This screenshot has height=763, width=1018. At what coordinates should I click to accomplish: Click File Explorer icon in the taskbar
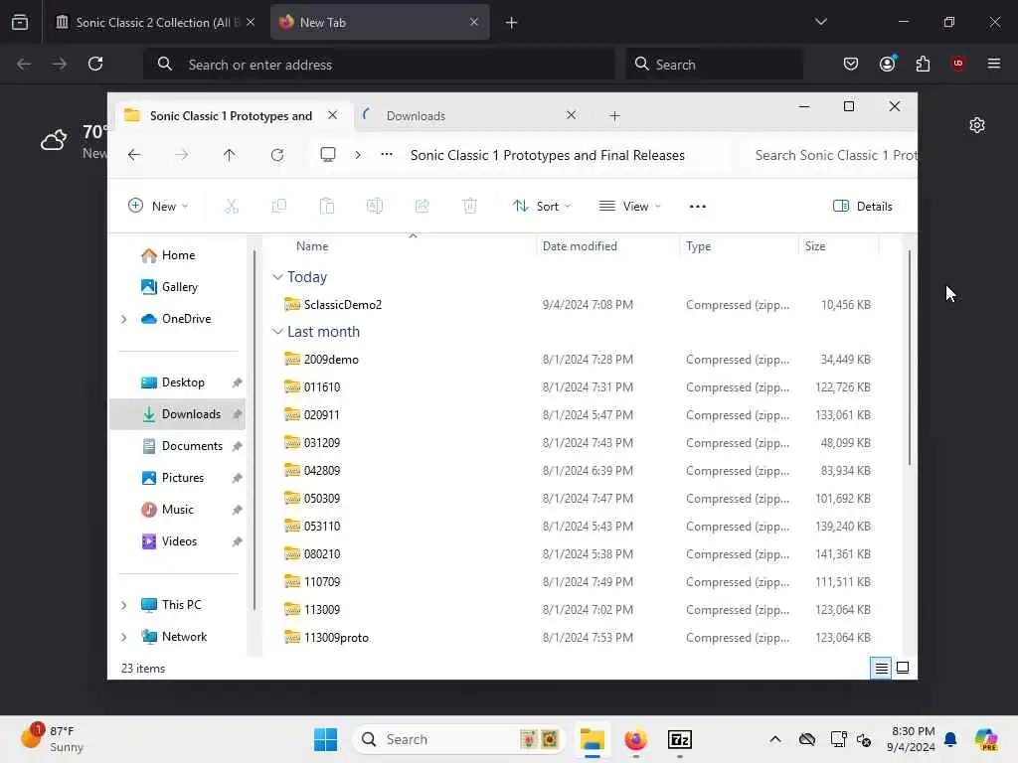click(593, 739)
